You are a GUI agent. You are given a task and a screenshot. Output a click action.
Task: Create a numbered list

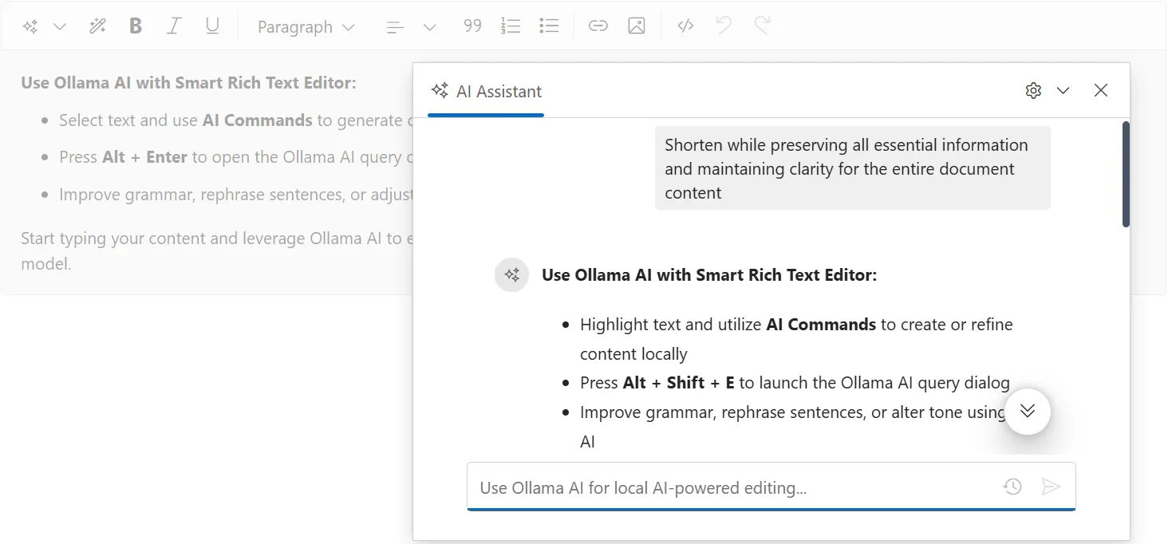tap(511, 26)
